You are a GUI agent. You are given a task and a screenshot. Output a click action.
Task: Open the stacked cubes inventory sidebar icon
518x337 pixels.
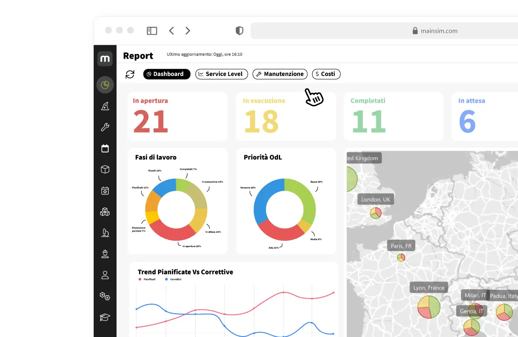(x=105, y=212)
